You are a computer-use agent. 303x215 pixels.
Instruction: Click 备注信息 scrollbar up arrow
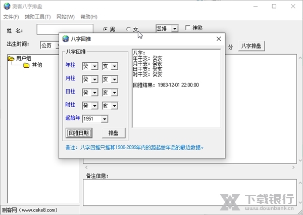[x=300, y=183]
